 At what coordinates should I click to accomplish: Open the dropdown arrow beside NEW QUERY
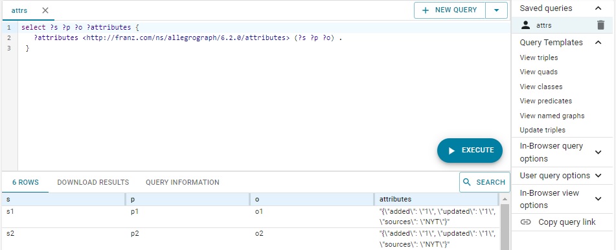pyautogui.click(x=497, y=10)
